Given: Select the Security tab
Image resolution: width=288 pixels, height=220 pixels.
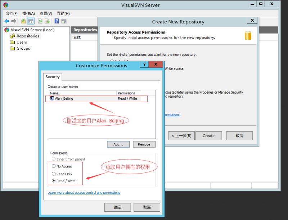Looking at the screenshot, I should coord(53,77).
